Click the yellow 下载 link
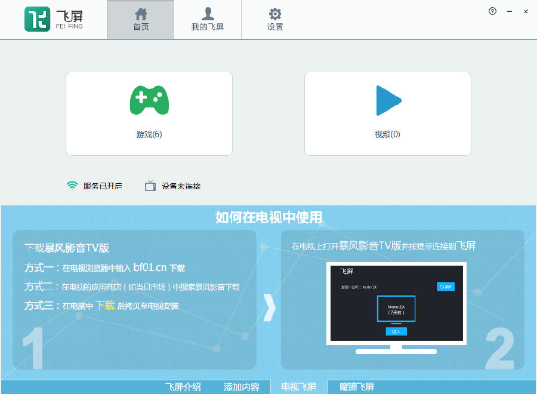The width and height of the screenshot is (537, 394). (105, 305)
